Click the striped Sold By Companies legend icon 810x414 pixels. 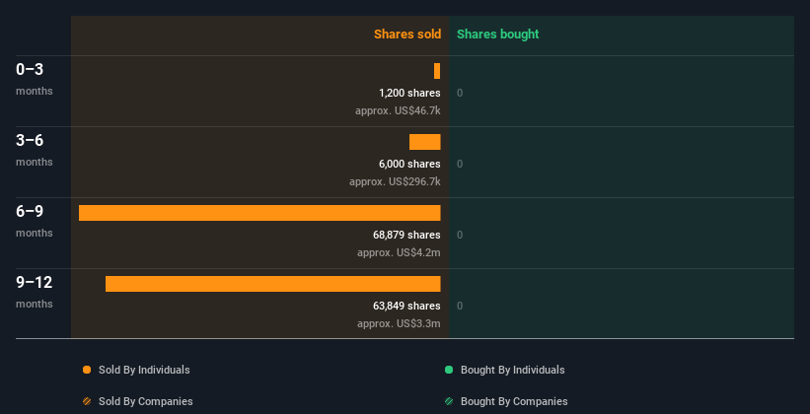tap(87, 401)
